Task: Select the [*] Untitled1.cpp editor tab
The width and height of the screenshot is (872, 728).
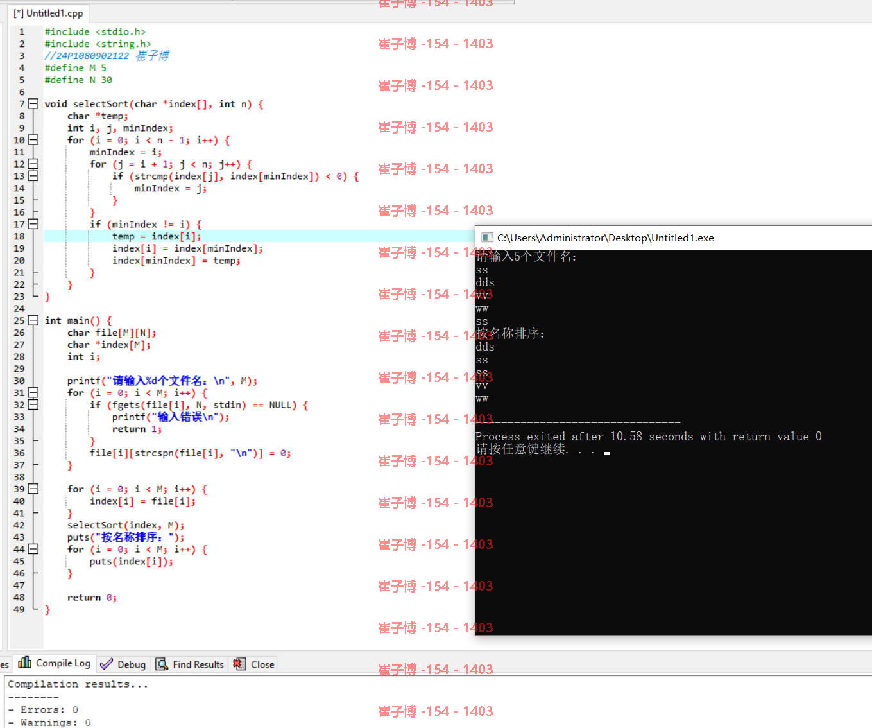Action: click(x=49, y=13)
